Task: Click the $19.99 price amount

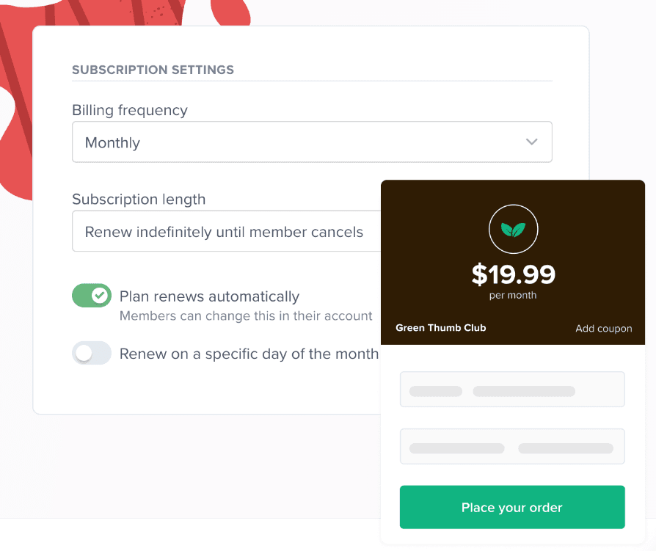Action: coord(514,274)
